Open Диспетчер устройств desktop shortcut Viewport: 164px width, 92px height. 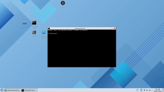point(44,32)
